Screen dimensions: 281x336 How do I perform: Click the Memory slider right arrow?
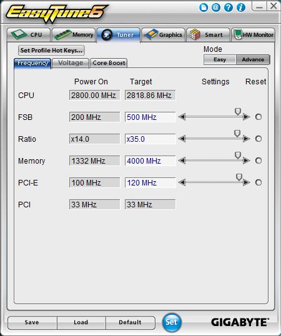(247, 161)
